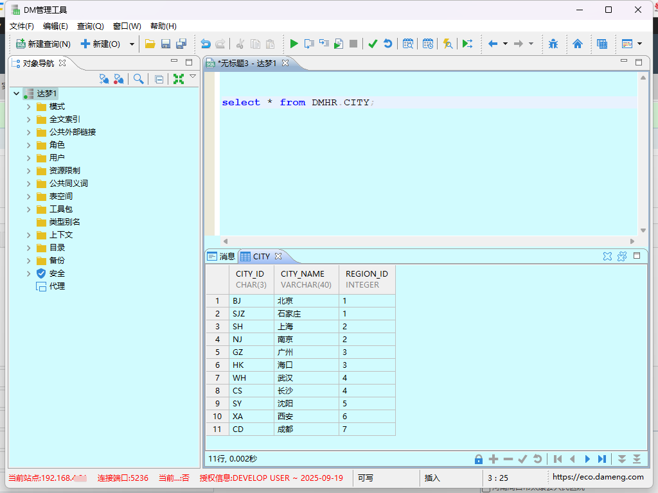Click the 新建查询(N) button
Screen dimensions: 658x493
click(43, 44)
